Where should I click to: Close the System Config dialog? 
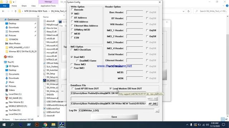point(160,2)
